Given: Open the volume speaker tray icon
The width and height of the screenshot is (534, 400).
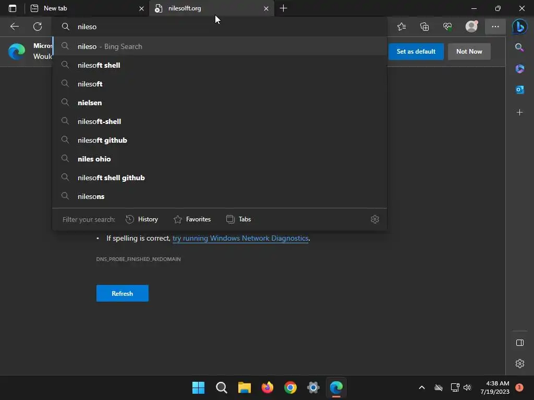Looking at the screenshot, I should [467, 387].
